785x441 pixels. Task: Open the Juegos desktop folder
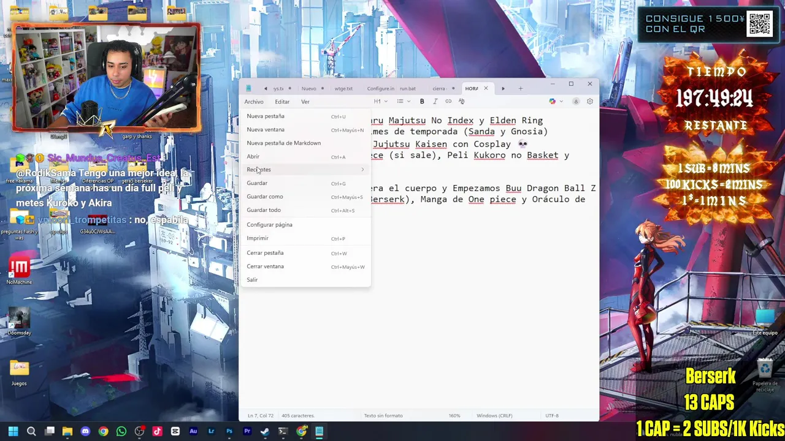point(19,372)
